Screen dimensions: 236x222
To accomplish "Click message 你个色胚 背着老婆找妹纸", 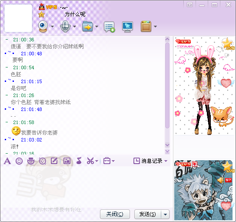I will (41, 102).
